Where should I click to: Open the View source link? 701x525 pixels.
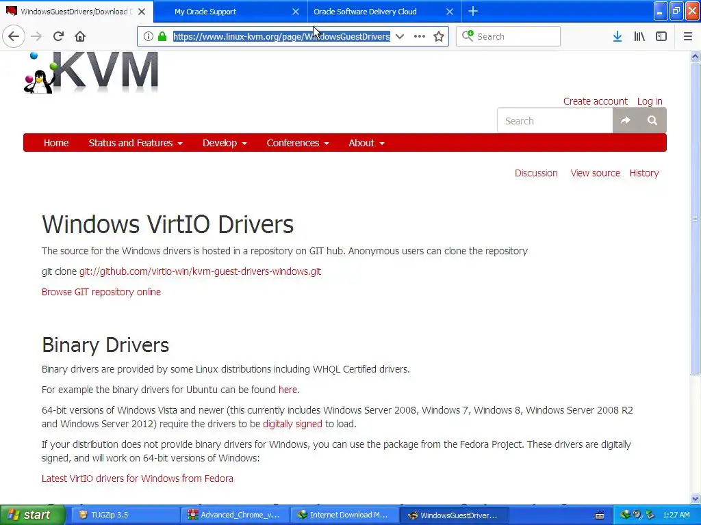pos(595,173)
